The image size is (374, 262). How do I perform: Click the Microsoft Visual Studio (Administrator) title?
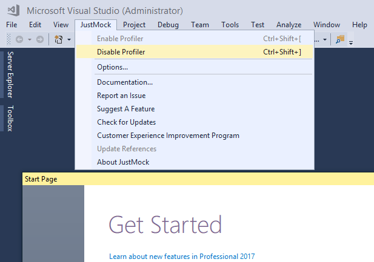(105, 11)
